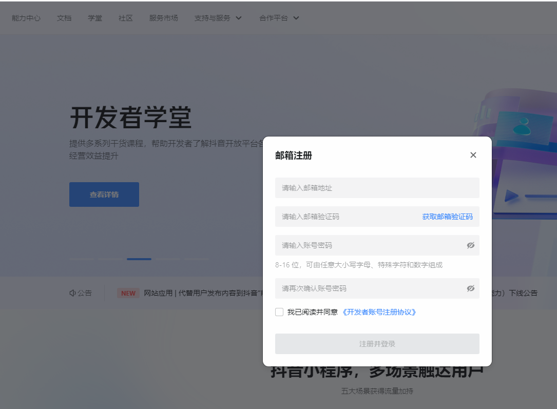Click the 8-16 位 password hint text
This screenshot has height=409, width=557.
(x=359, y=265)
